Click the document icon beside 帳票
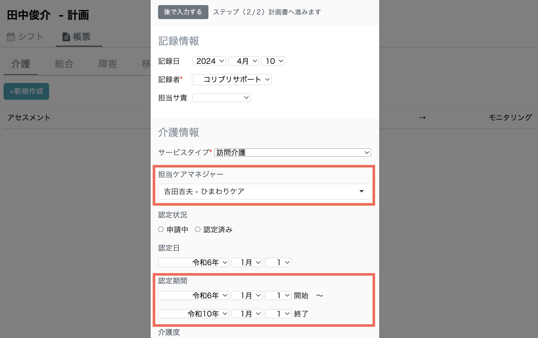 [x=66, y=36]
